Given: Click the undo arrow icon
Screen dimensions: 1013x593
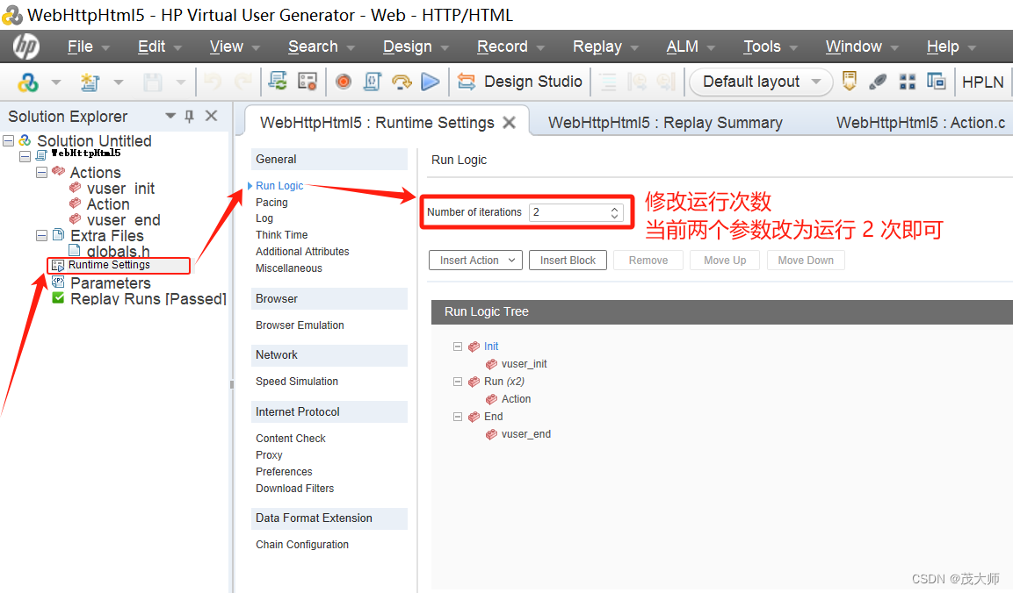Looking at the screenshot, I should pyautogui.click(x=212, y=82).
